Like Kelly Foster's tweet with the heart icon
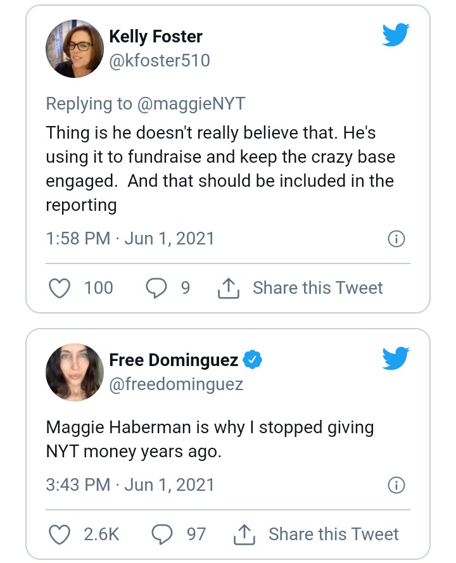The height and width of the screenshot is (563, 456). point(60,288)
